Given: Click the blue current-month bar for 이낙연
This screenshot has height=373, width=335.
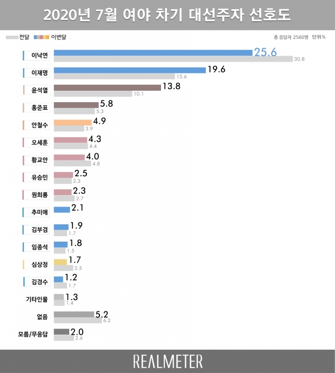Looking at the screenshot, I should click(153, 53).
